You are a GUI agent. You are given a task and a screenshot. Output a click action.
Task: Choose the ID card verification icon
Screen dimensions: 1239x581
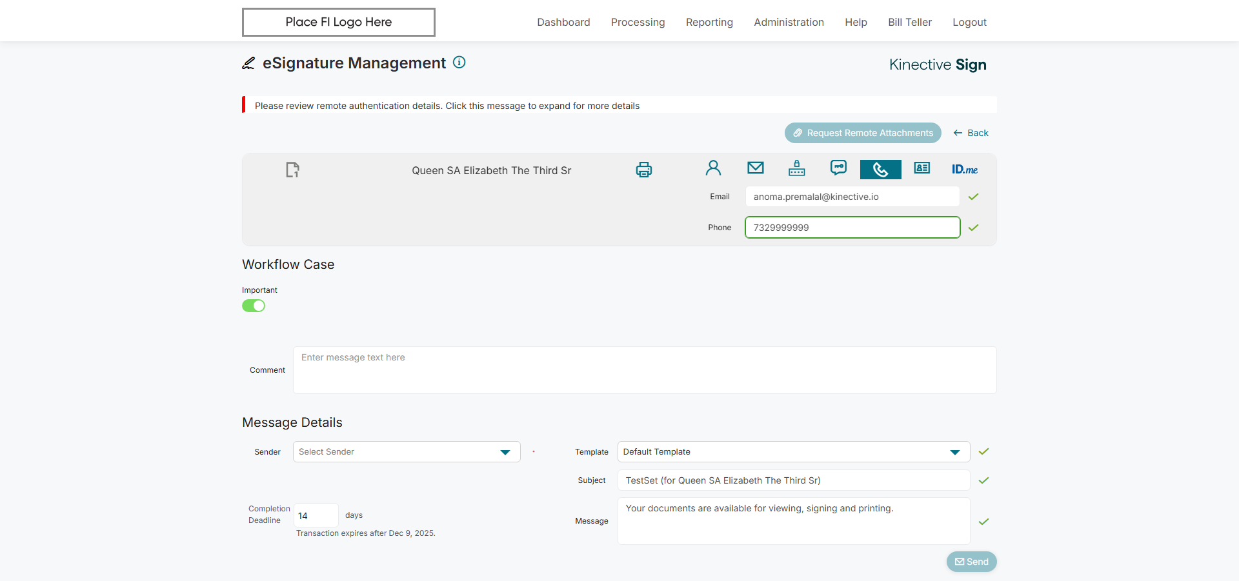922,168
